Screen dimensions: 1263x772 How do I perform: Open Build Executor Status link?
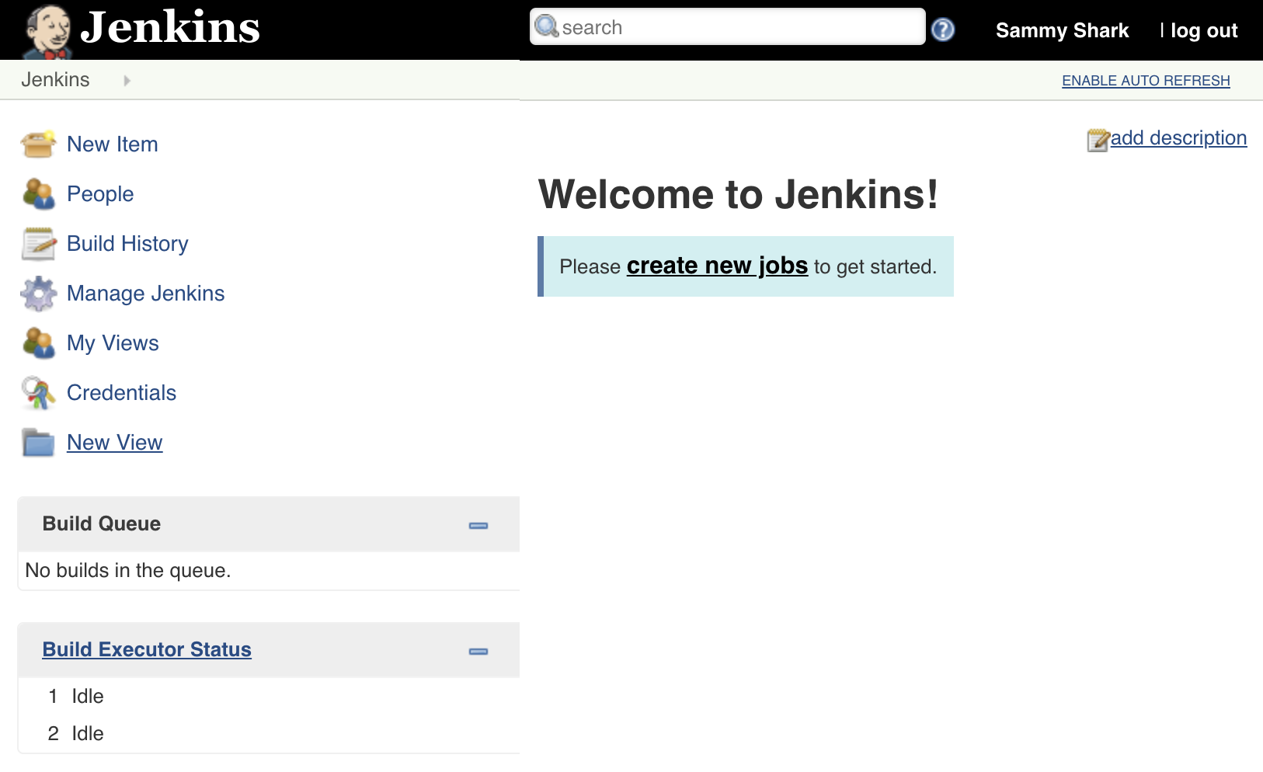point(147,649)
